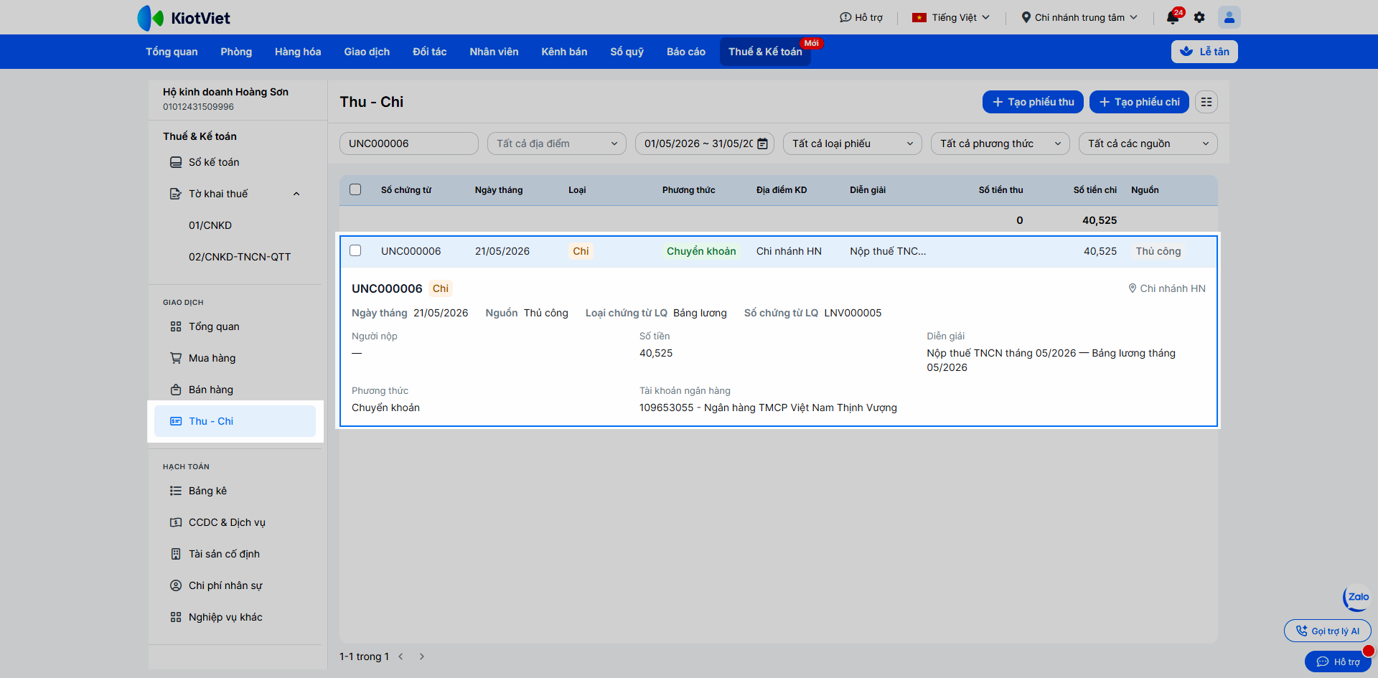Click the KiotViet logo
The image size is (1378, 678).
[184, 18]
